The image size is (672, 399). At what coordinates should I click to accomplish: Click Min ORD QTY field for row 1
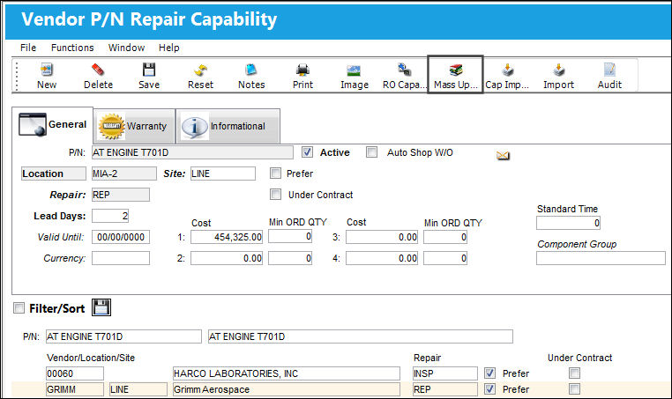tap(290, 237)
